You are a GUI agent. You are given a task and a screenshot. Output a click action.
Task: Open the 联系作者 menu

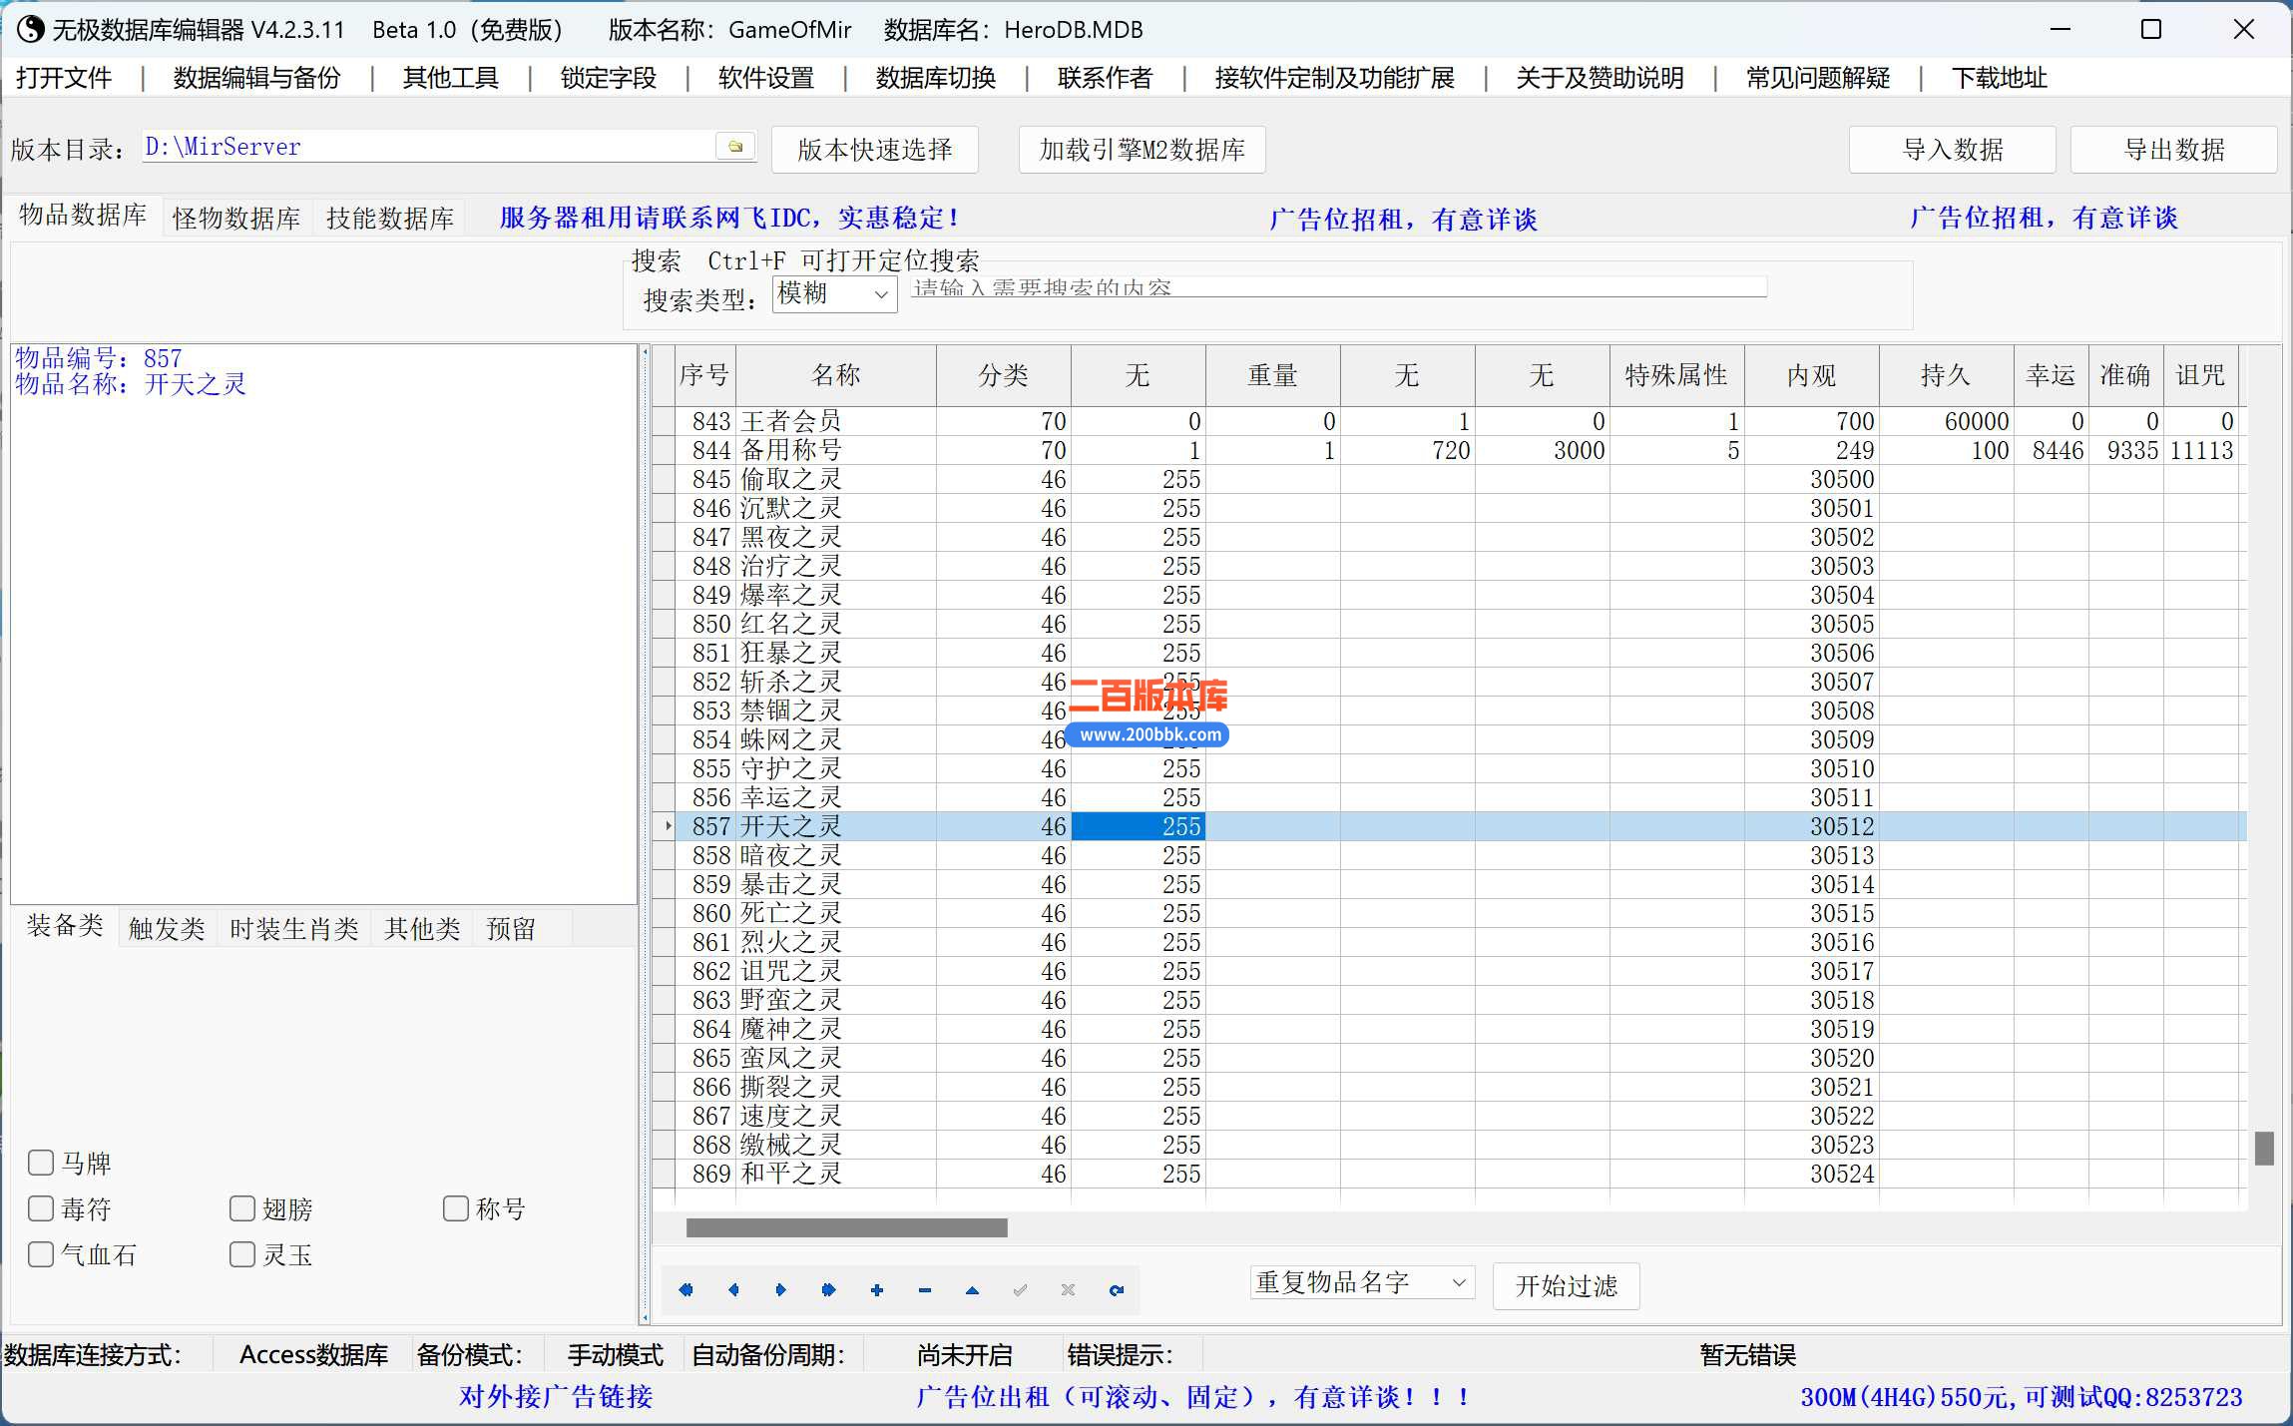tap(1106, 78)
